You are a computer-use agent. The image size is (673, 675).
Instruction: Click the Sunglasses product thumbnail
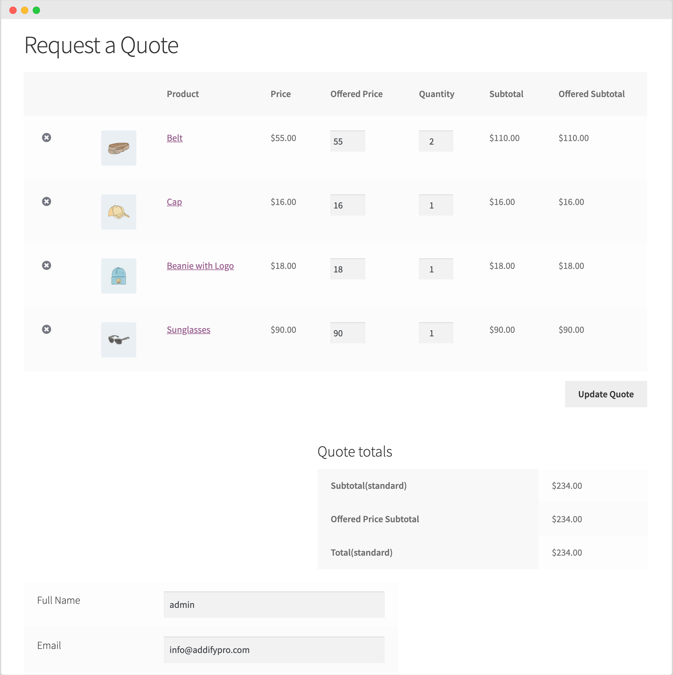(118, 340)
